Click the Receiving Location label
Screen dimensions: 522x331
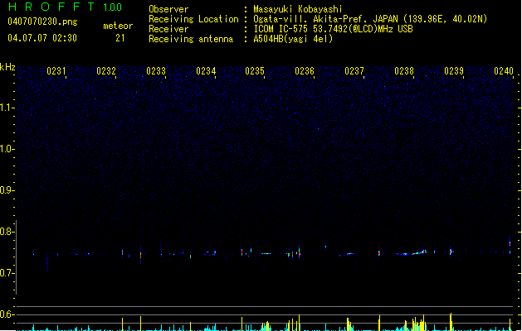point(193,19)
